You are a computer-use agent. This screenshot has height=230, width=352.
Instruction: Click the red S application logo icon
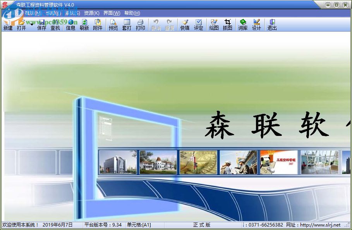pos(5,5)
